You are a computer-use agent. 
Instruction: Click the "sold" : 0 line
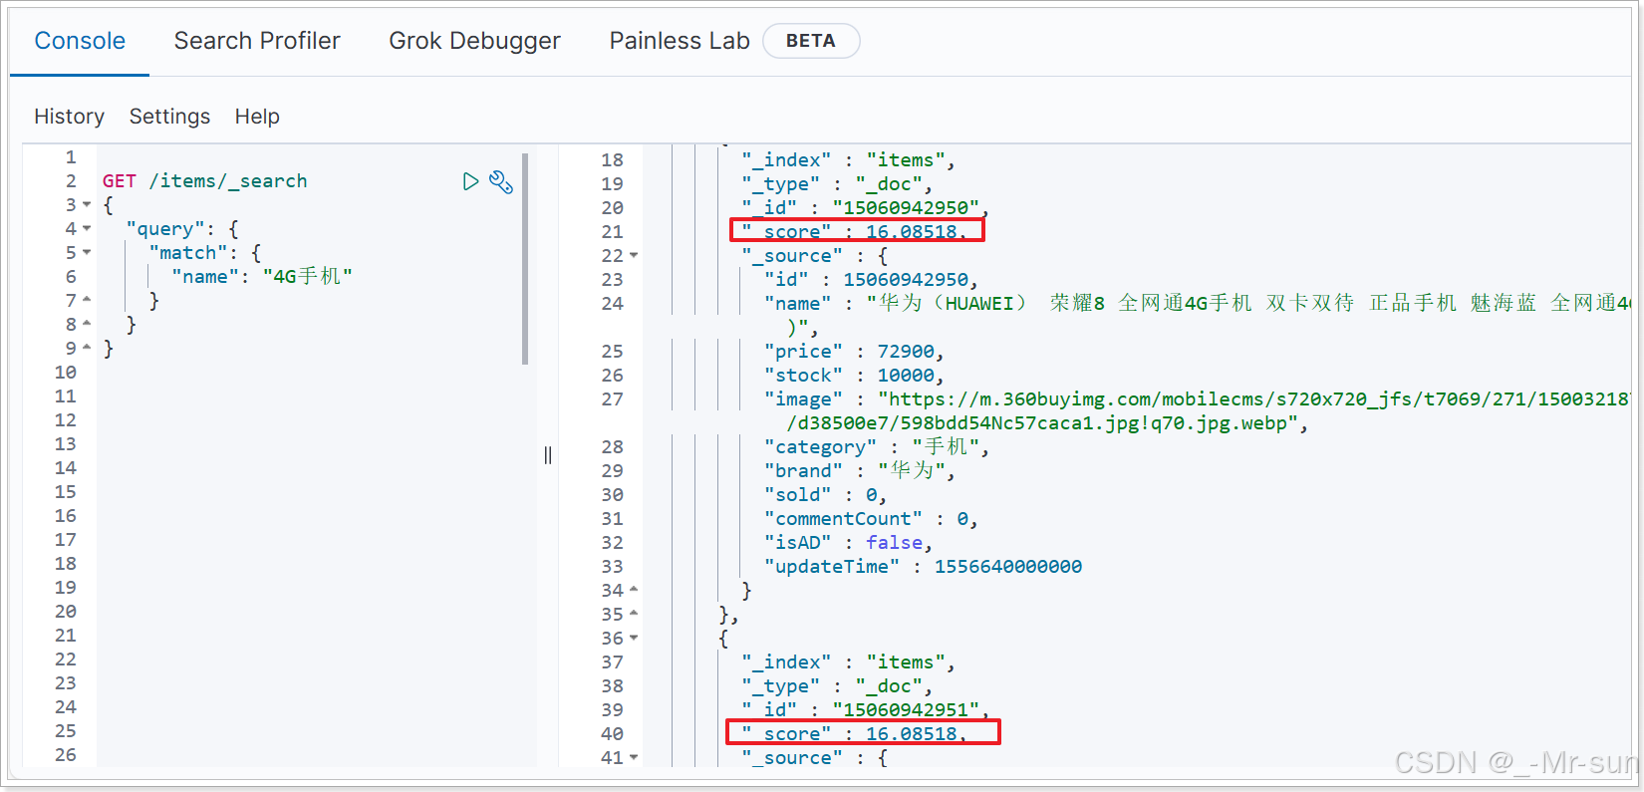click(x=825, y=495)
